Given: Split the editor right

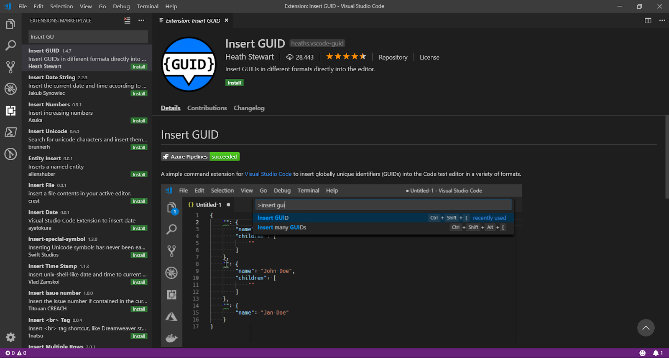Looking at the screenshot, I should pyautogui.click(x=648, y=20).
